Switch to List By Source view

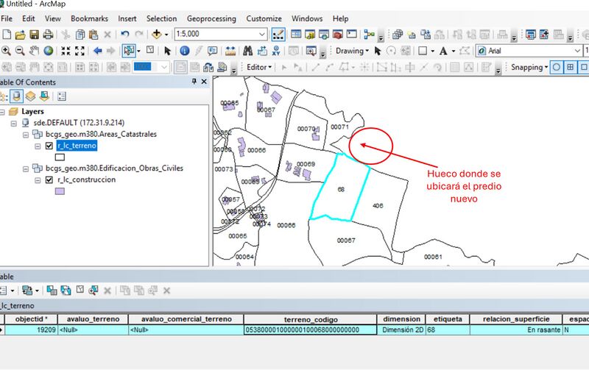(16, 96)
